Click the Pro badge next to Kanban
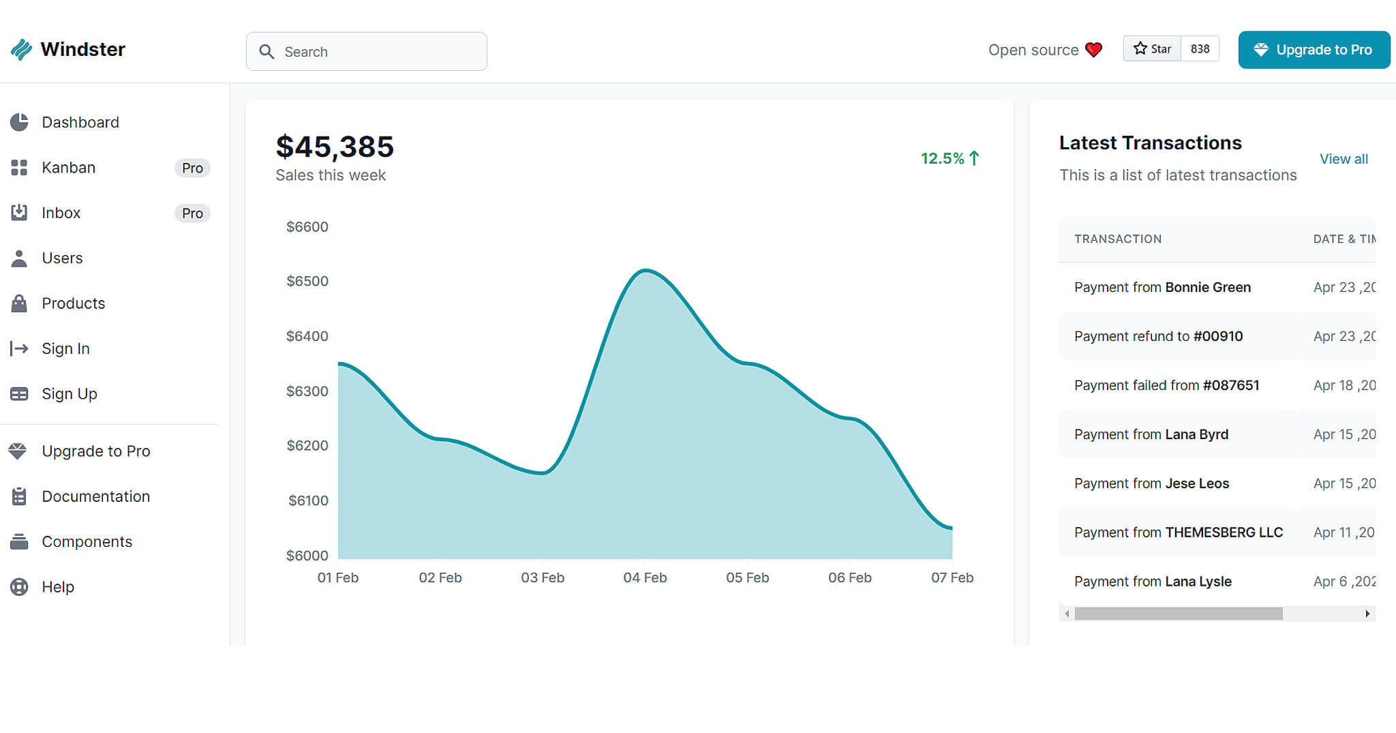 [x=192, y=168]
